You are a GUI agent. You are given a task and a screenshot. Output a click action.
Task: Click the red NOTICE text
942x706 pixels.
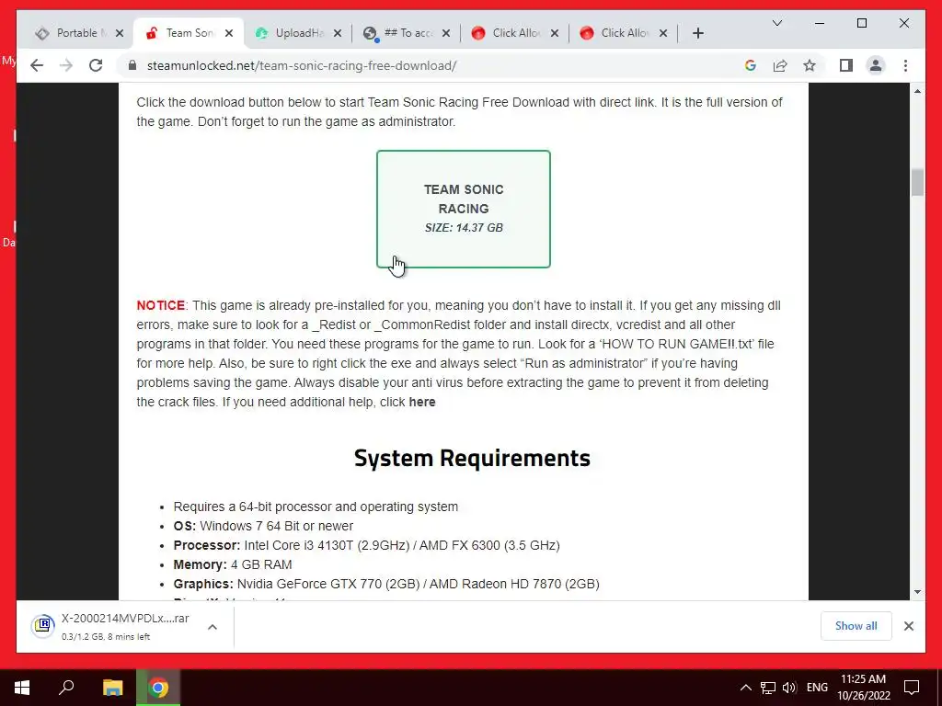160,305
